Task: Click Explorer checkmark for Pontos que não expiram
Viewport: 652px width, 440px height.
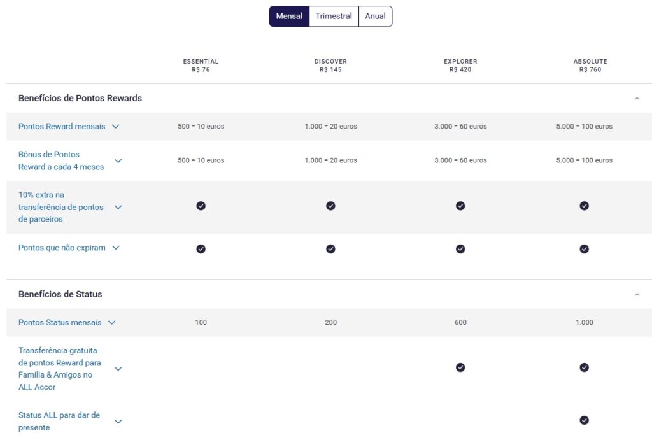Action: (460, 249)
